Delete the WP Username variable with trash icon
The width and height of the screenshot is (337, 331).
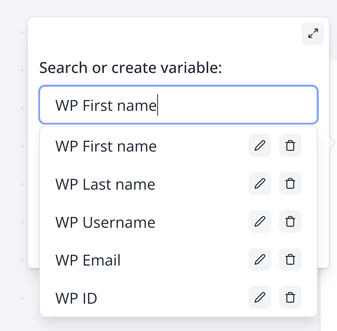[x=290, y=222]
